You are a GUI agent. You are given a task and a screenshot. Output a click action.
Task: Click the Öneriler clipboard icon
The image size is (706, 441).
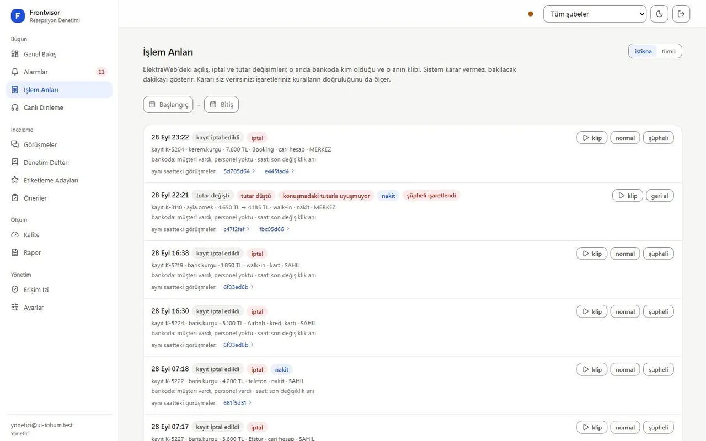pyautogui.click(x=15, y=198)
